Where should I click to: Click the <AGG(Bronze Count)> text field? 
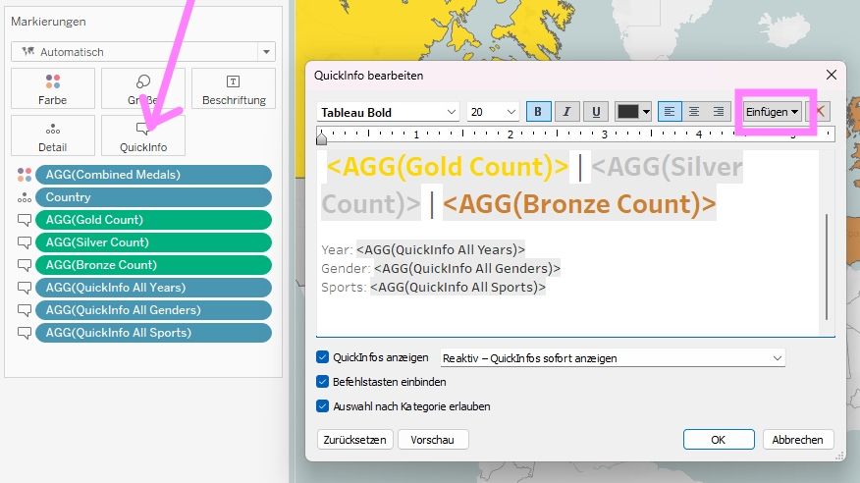(579, 204)
